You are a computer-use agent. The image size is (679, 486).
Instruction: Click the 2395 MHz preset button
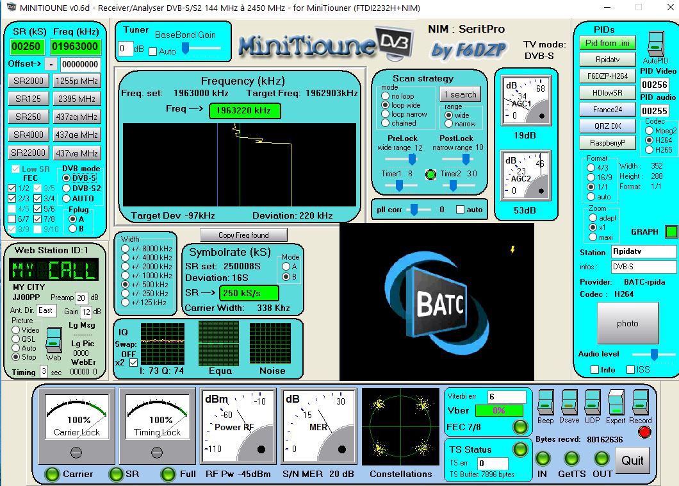click(77, 98)
